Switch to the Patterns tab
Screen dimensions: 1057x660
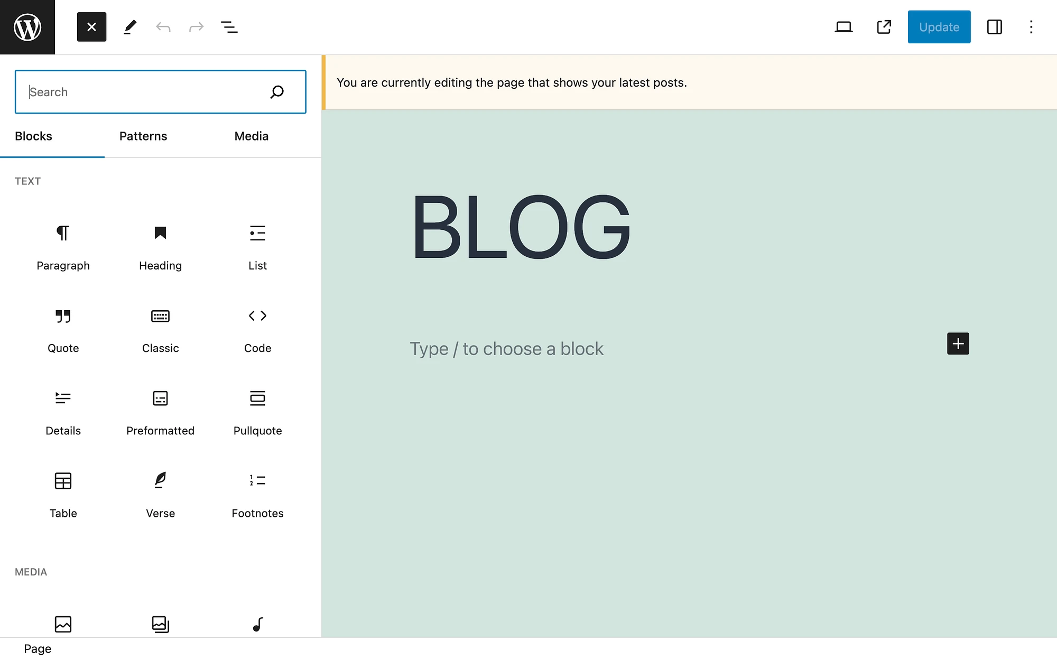click(143, 136)
